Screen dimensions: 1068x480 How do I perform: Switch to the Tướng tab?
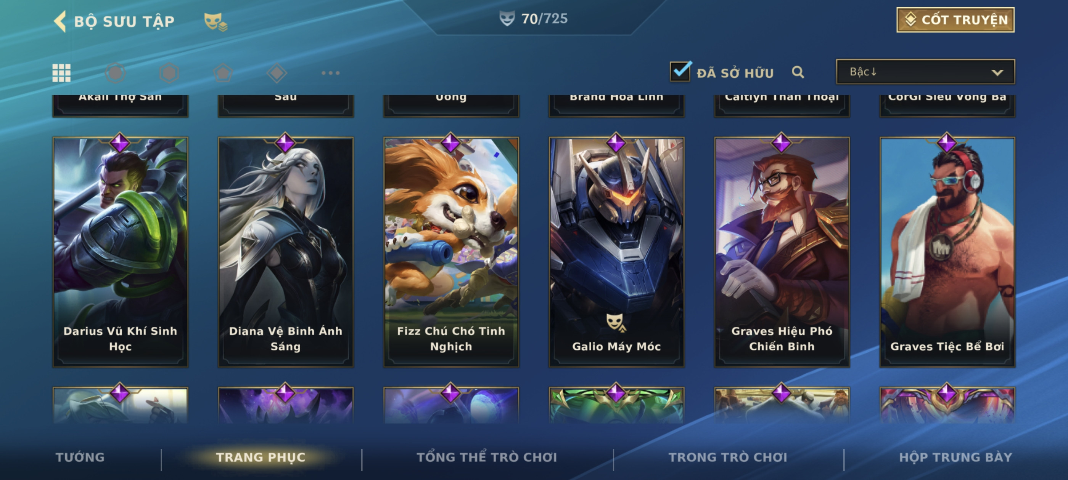point(80,457)
